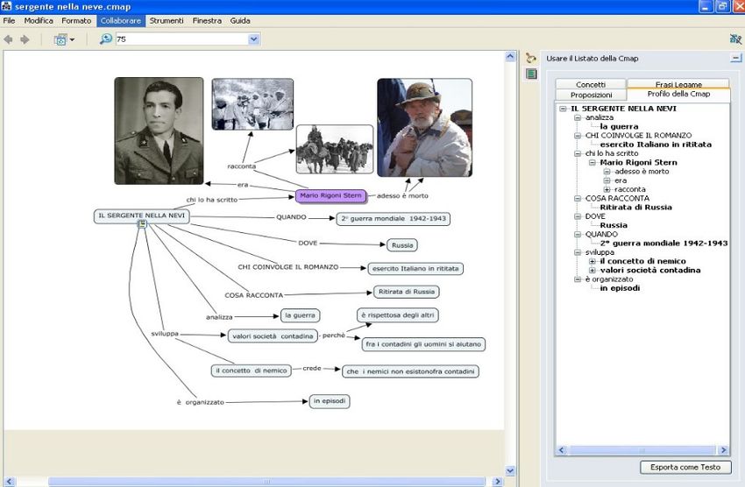The width and height of the screenshot is (745, 487).
Task: Expand the 'racconta' tree item
Action: point(607,189)
